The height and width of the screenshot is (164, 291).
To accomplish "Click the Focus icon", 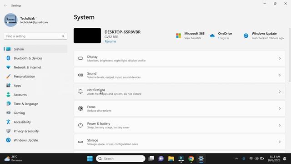I will (x=80, y=108).
